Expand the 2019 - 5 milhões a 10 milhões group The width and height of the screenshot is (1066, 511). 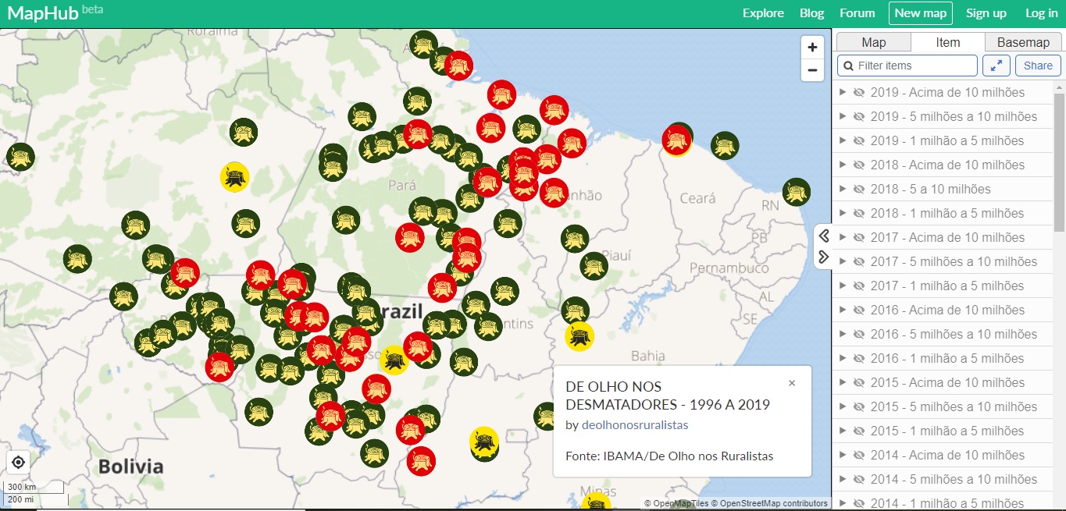[843, 116]
